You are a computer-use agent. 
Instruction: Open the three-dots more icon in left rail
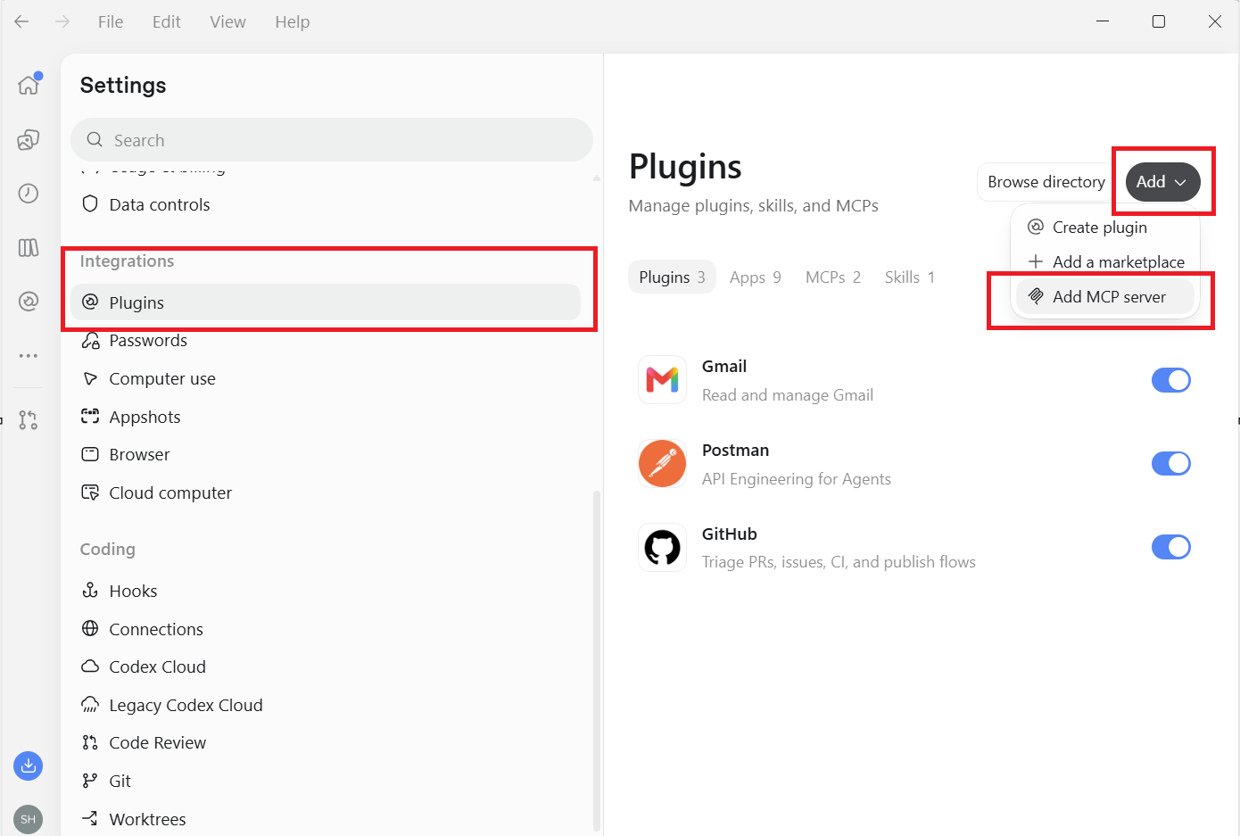(29, 356)
